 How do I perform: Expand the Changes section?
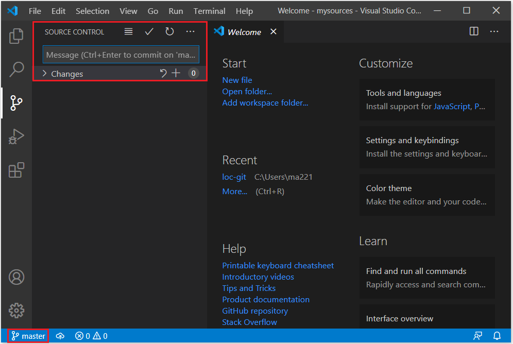pos(44,74)
